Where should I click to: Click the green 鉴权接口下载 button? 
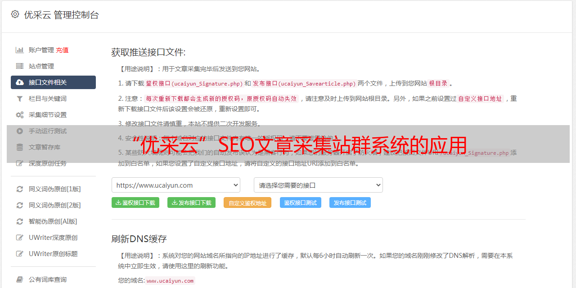click(x=135, y=202)
